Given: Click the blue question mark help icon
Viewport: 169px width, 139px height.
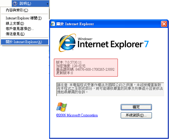Looking at the screenshot, I should (15, 4).
